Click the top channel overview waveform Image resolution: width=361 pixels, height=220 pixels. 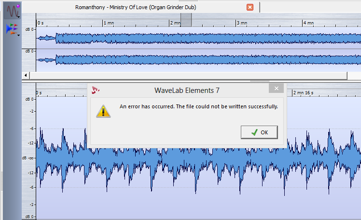(198, 38)
